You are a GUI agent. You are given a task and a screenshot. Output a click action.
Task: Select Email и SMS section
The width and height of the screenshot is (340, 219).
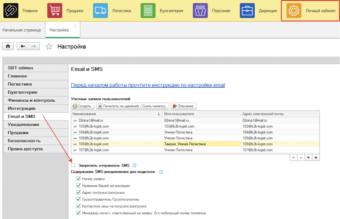click(36, 117)
